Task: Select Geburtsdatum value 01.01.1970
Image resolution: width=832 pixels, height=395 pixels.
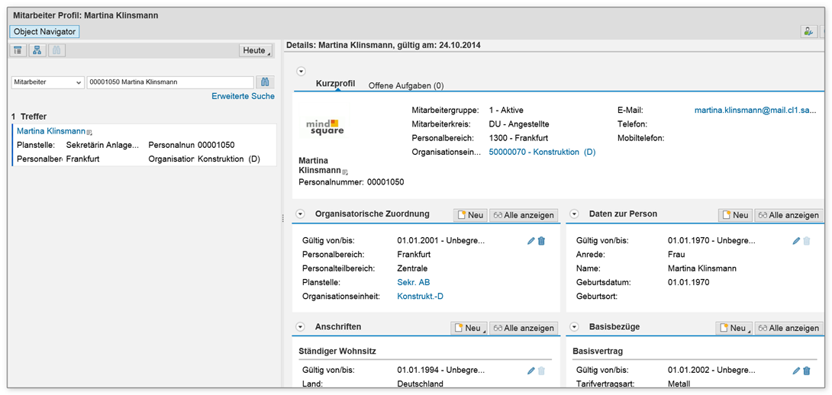Action: [688, 282]
